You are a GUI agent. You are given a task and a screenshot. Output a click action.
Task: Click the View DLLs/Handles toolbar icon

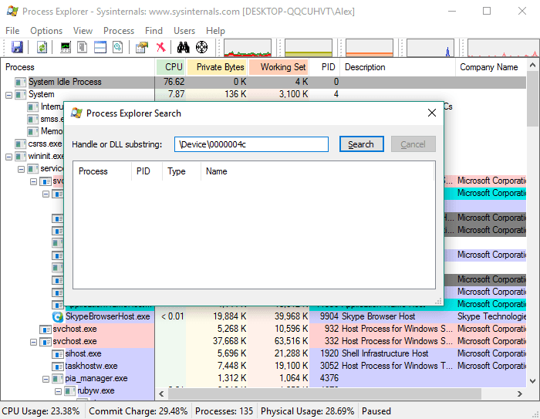pos(118,47)
